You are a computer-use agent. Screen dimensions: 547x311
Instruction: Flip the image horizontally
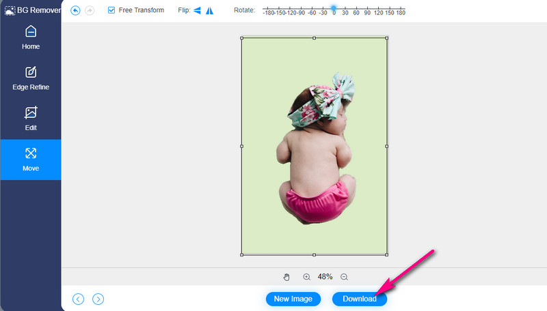197,11
